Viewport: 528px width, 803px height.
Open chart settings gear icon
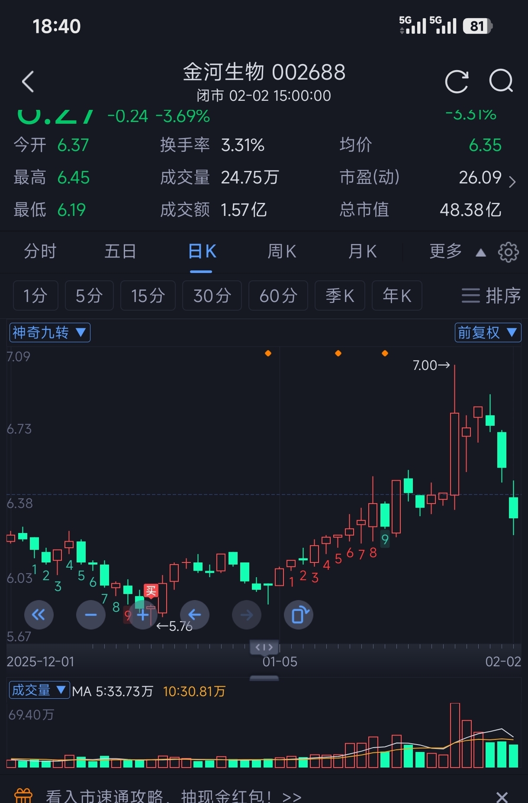point(508,252)
